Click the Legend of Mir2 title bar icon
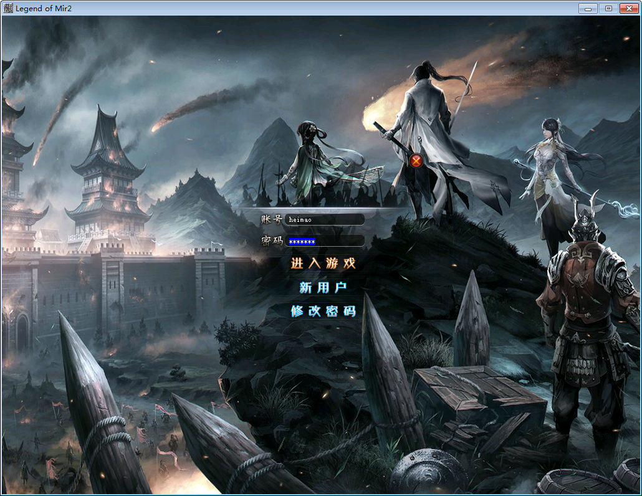 click(x=8, y=8)
